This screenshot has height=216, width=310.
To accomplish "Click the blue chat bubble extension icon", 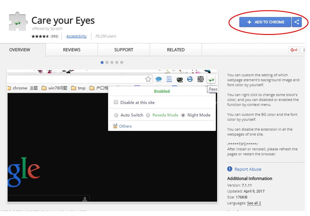I will 159,79.
